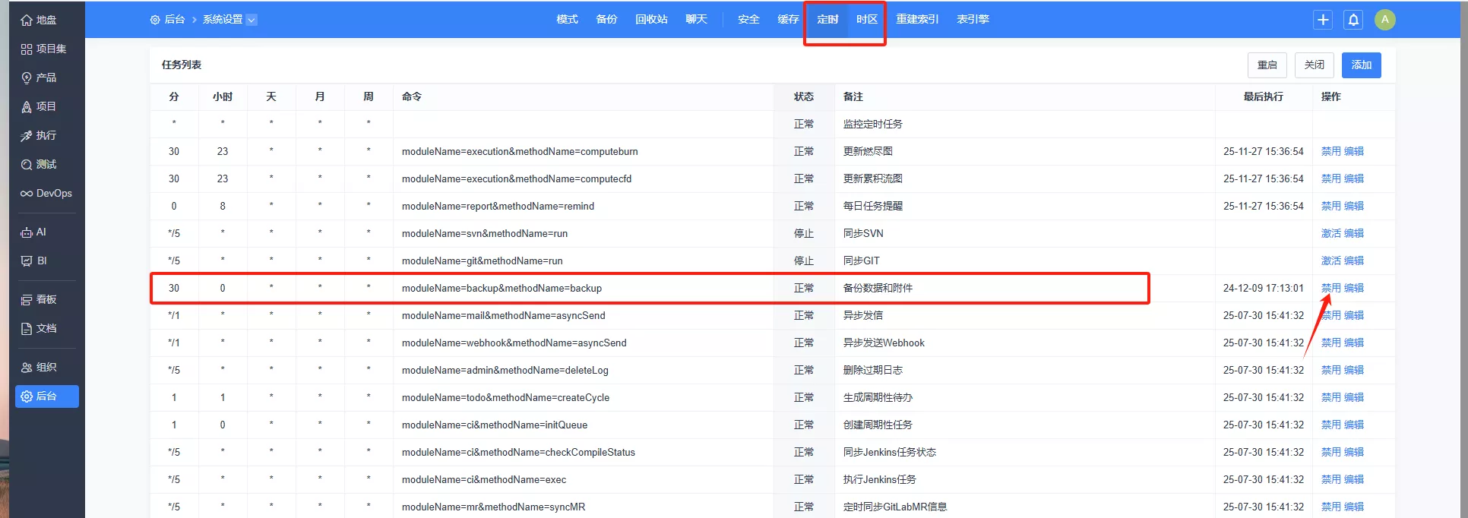
Task: Edit the 更新燃尽图 task
Action: coord(1354,151)
